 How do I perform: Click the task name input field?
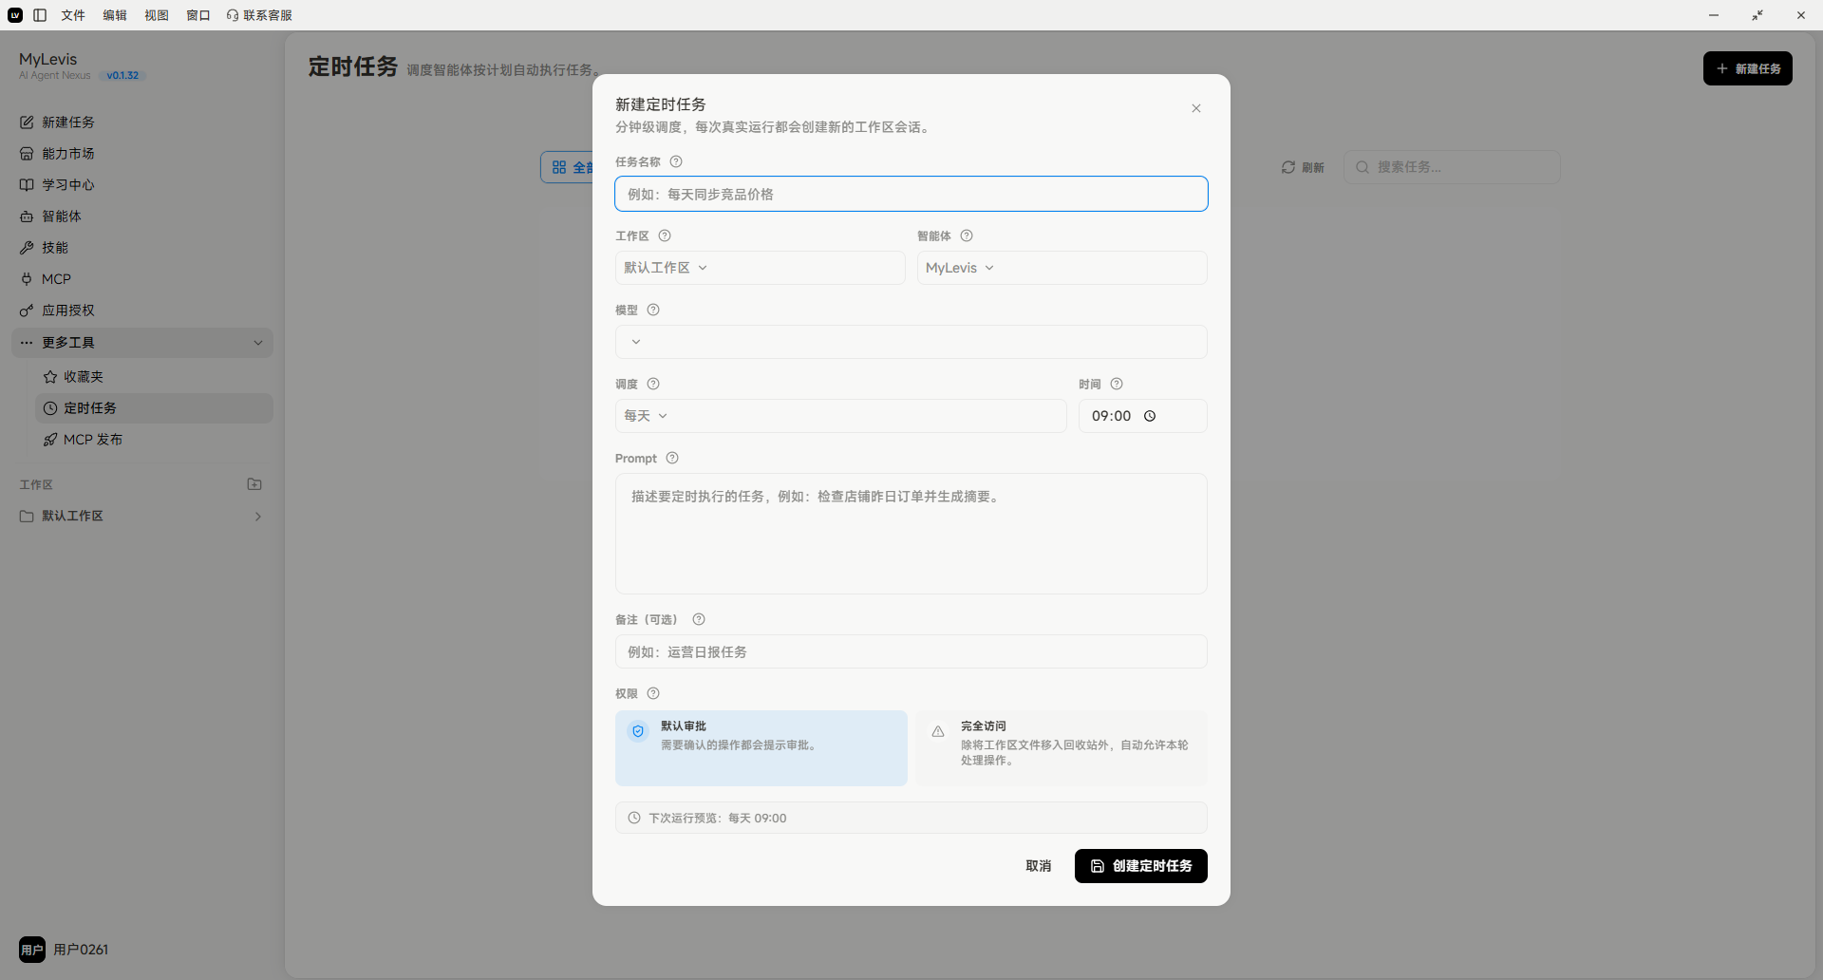tap(911, 194)
